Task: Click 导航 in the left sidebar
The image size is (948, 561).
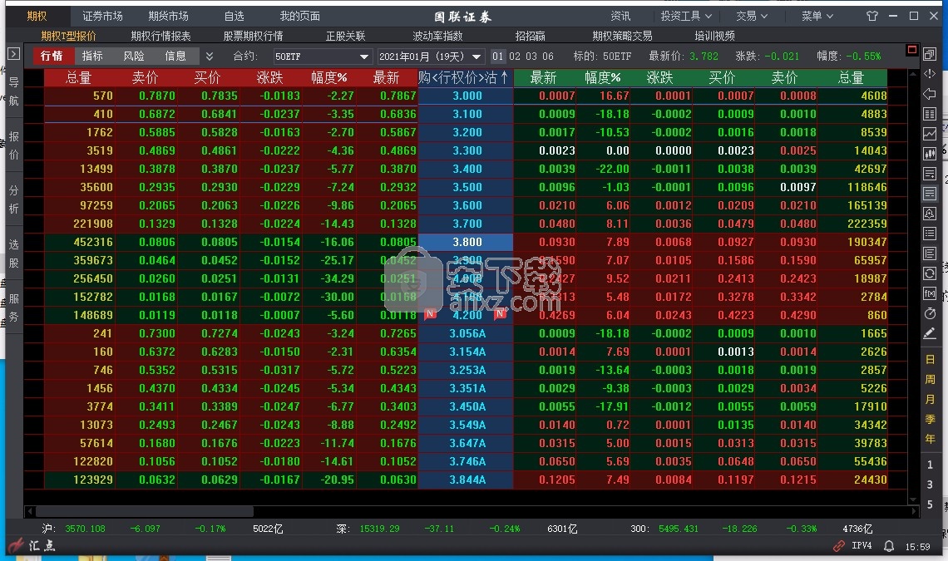Action: (13, 91)
